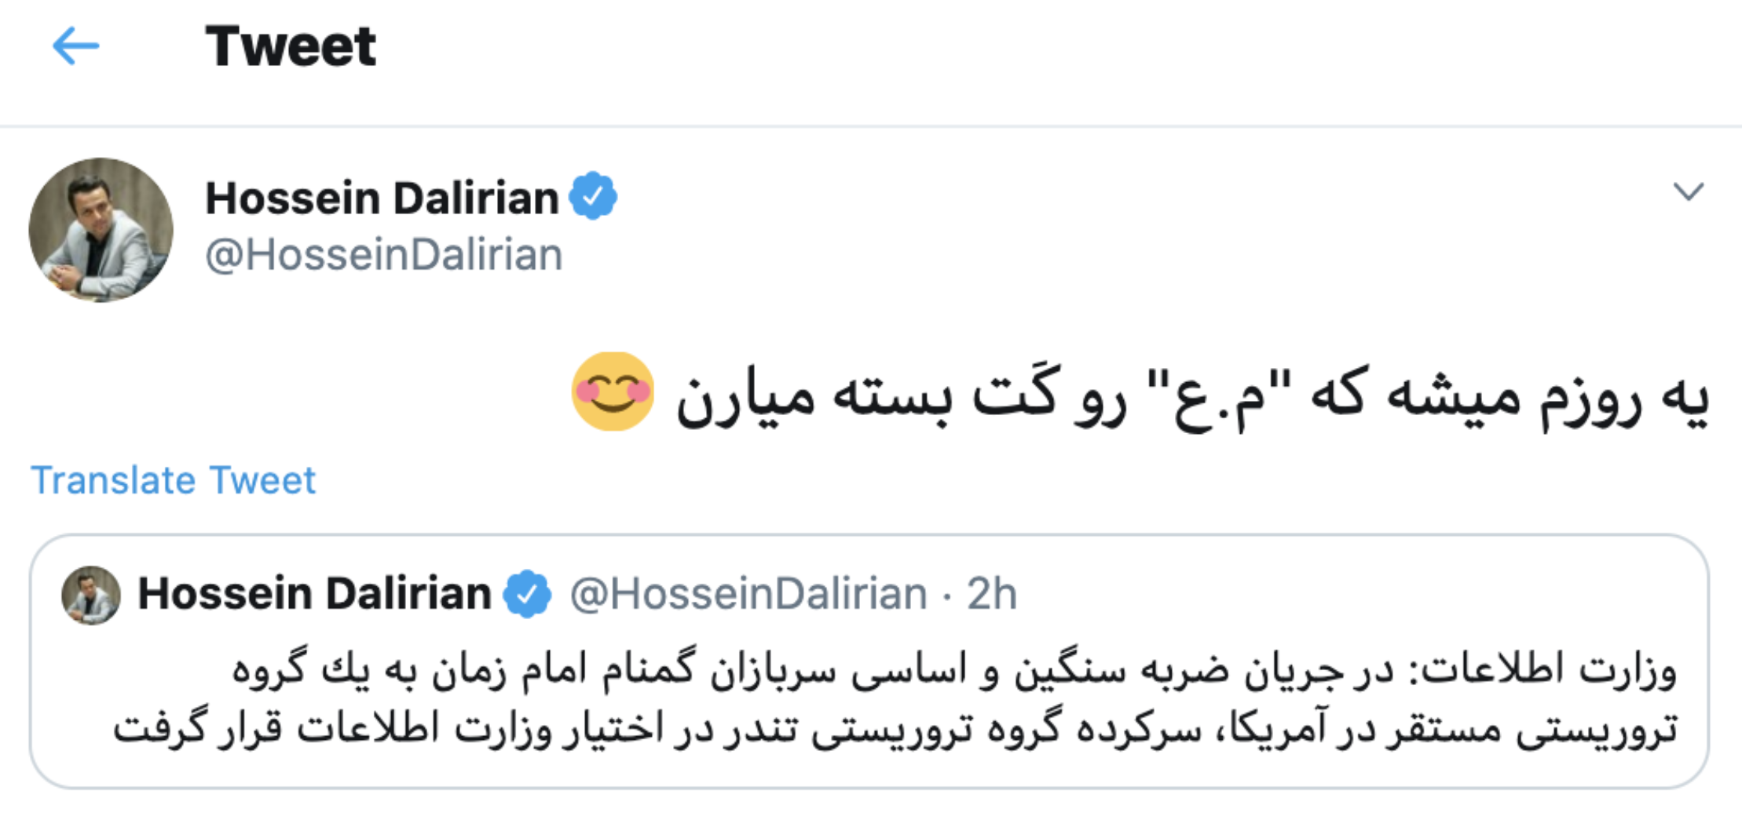1742x816 pixels.
Task: Click the blushing smiley emoji in the tweet
Action: coord(613,392)
